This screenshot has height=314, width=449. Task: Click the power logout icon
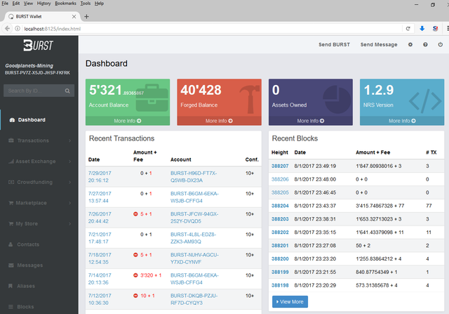click(x=441, y=44)
